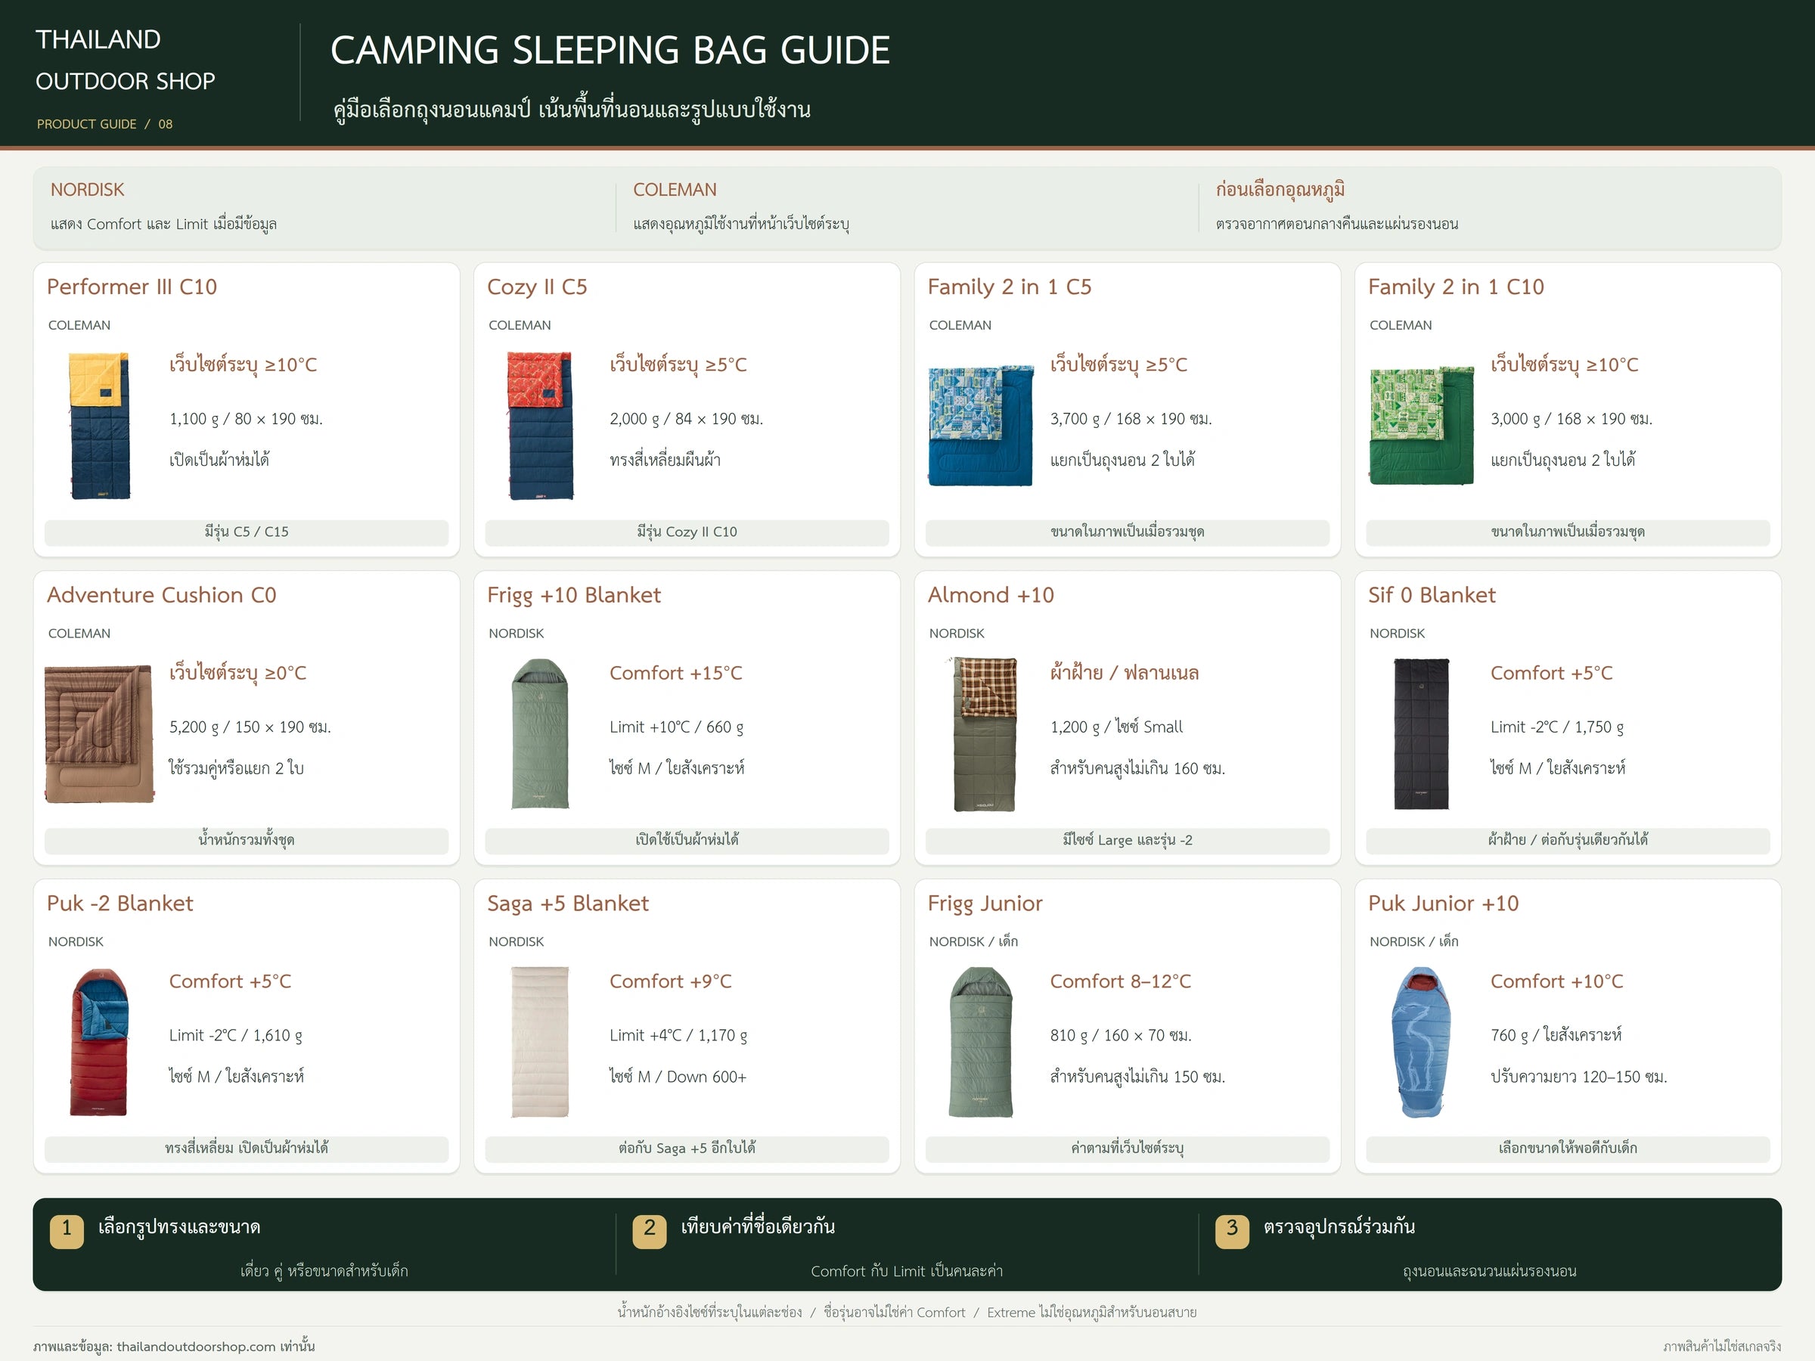
Task: Click the 'Sif 0 Blanket' title
Action: (x=1432, y=595)
